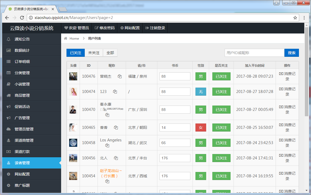
Task: Click the money icon beside 渠道打款
Action: tap(9, 152)
